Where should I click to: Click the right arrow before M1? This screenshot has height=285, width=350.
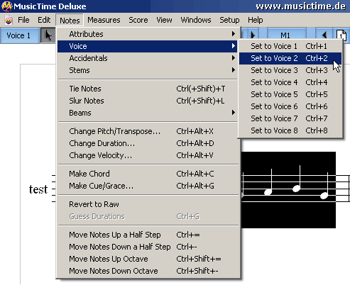click(x=252, y=35)
